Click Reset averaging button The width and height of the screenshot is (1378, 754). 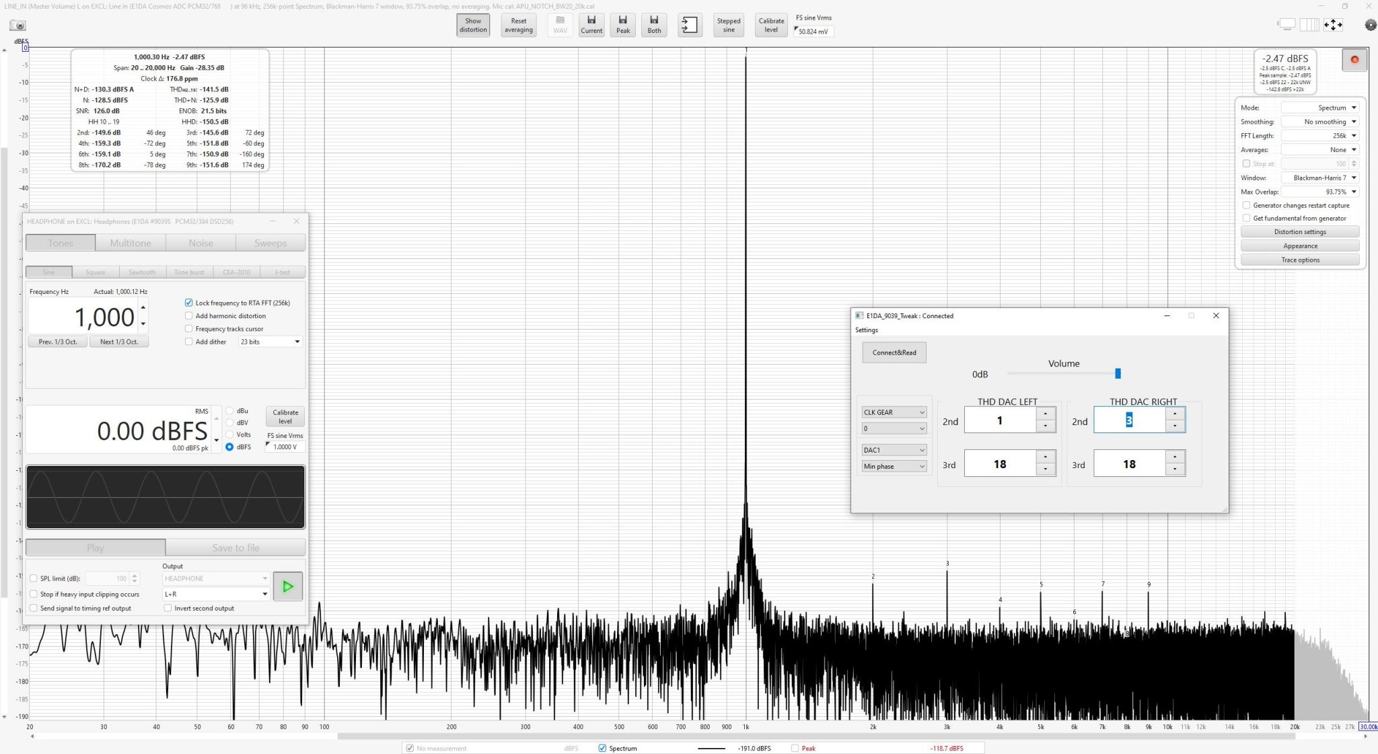coord(518,25)
